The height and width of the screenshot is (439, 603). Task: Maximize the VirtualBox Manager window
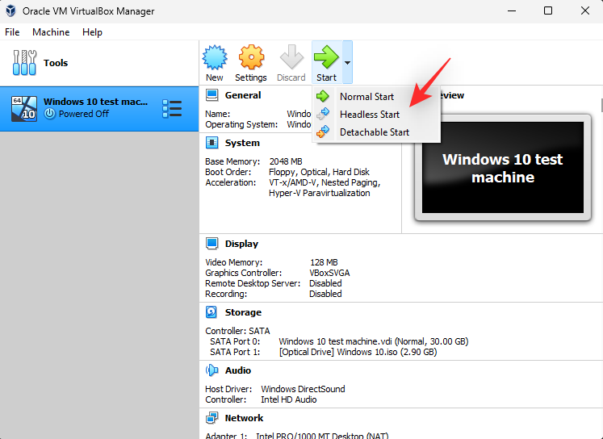point(548,10)
